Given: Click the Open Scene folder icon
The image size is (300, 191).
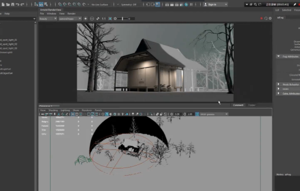Looking at the screenshot, I should (8, 4).
